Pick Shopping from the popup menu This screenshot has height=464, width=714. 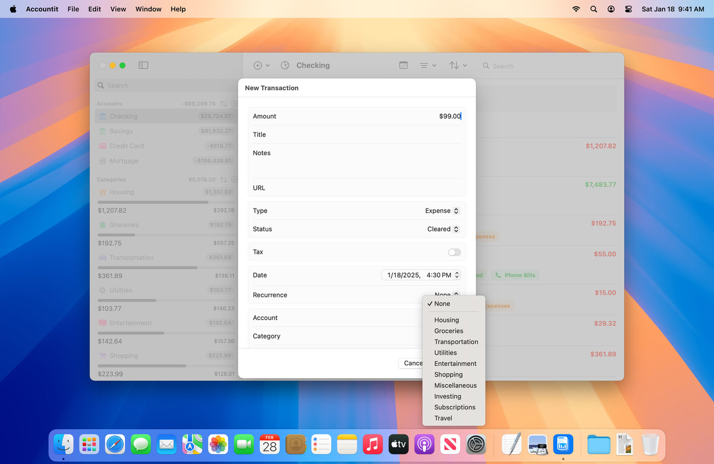point(453,374)
